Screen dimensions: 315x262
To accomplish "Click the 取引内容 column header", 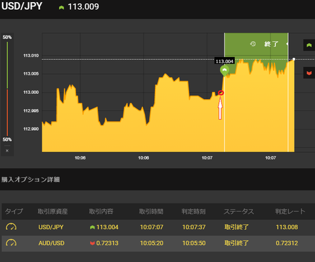I will pyautogui.click(x=101, y=211).
